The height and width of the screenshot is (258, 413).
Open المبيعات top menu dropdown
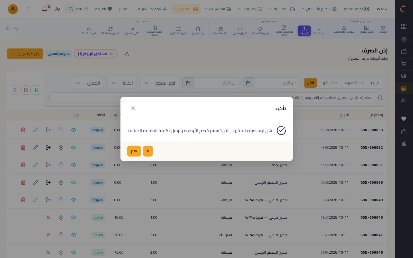coord(250,9)
